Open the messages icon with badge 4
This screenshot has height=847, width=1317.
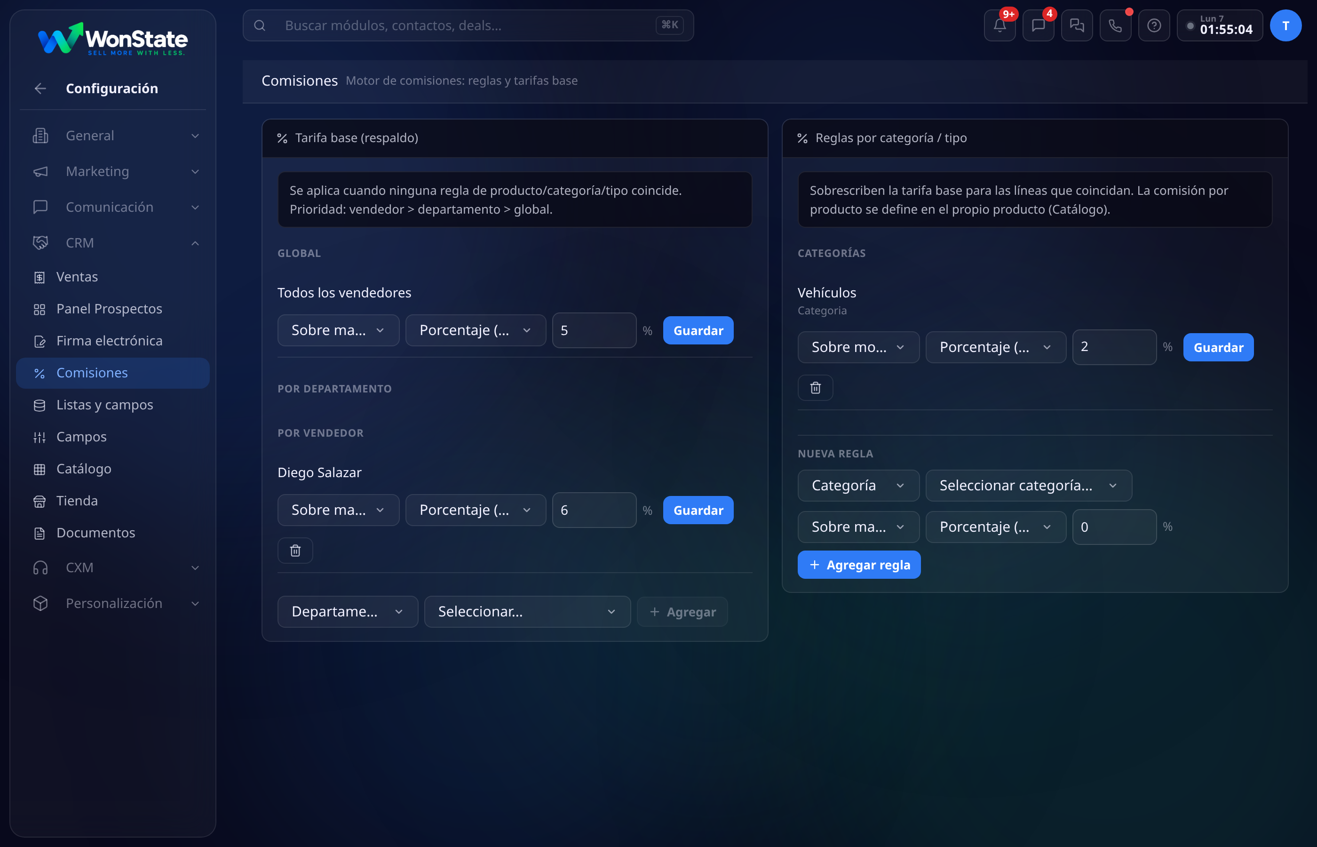click(x=1038, y=25)
